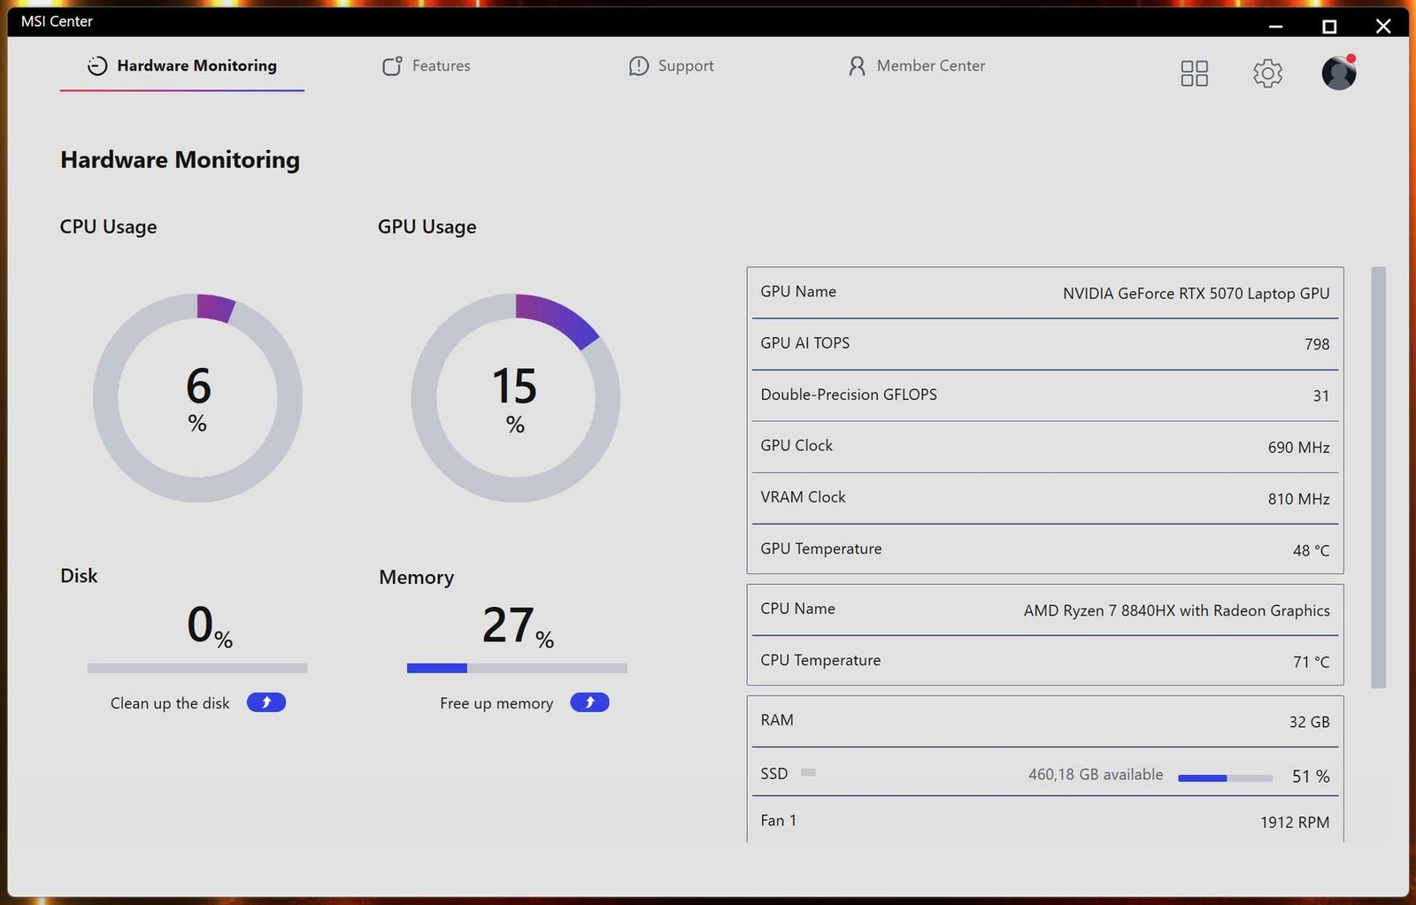Image resolution: width=1416 pixels, height=905 pixels.
Task: Select the GPU Name row label
Action: pos(798,292)
